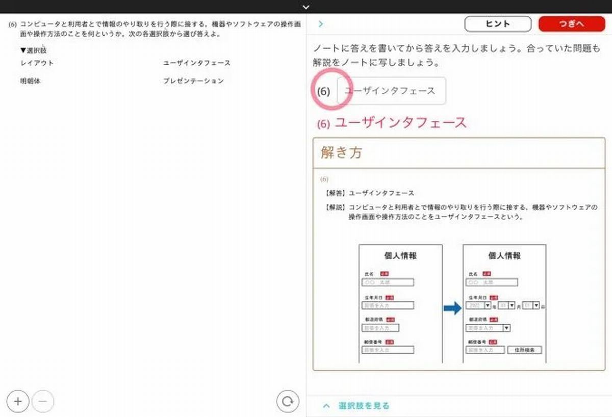Click the 選択肢を見る link text
The height and width of the screenshot is (417, 612).
pyautogui.click(x=364, y=406)
